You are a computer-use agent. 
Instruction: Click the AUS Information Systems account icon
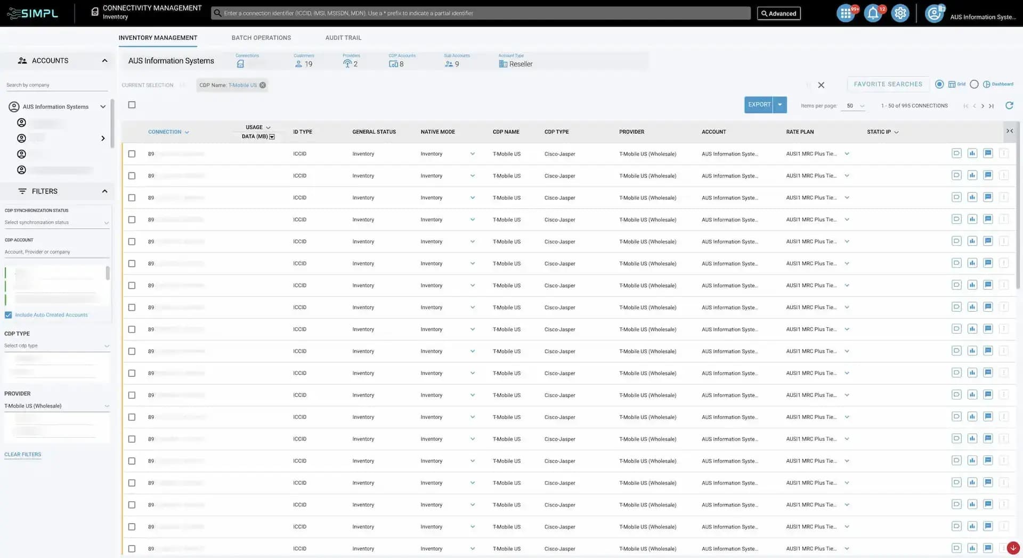(x=14, y=107)
